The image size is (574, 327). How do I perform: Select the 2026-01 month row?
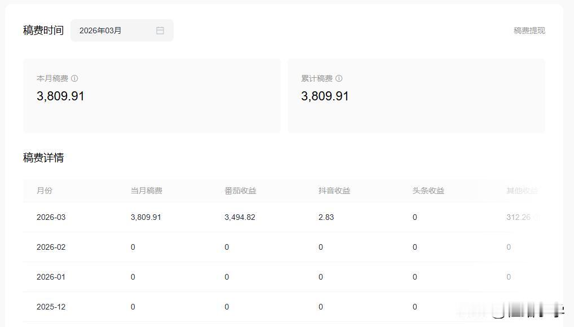(51, 277)
